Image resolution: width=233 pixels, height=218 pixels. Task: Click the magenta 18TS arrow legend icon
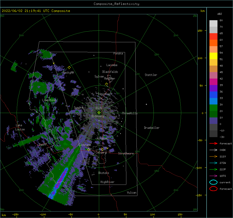[x=213, y=176]
